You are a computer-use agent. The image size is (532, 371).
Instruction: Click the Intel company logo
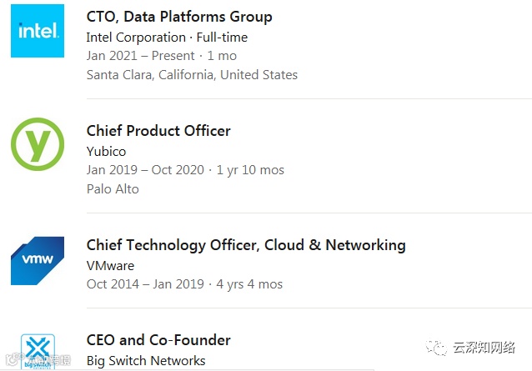click(38, 31)
